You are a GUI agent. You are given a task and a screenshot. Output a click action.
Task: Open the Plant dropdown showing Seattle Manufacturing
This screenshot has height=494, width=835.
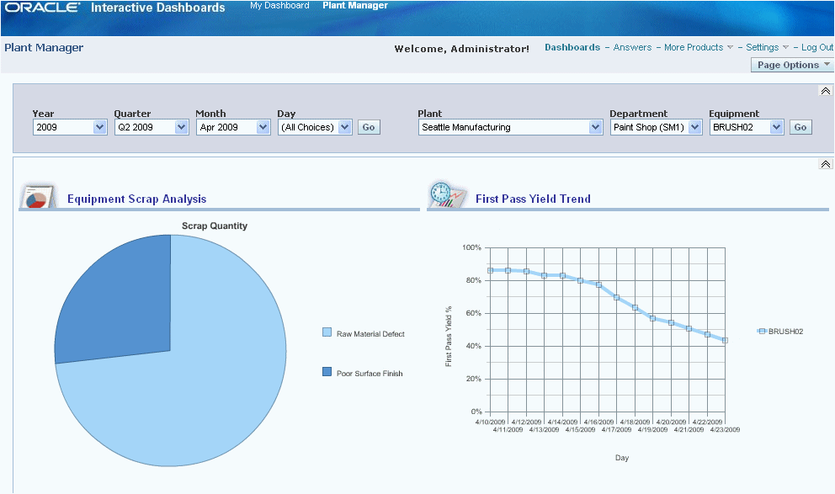(x=511, y=127)
